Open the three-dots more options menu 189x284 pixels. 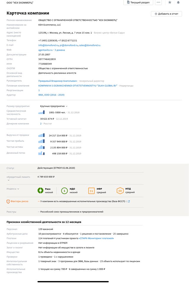click(x=159, y=2)
